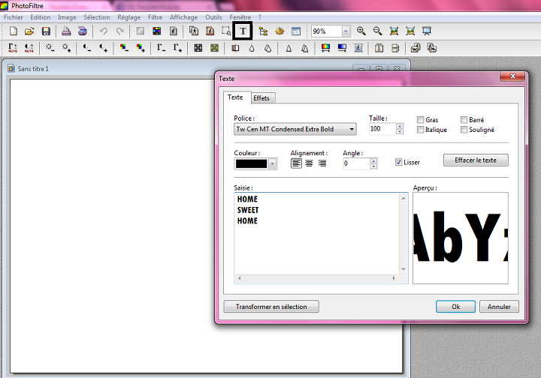Click the Effacer le texte button
The height and width of the screenshot is (378, 541).
coord(476,160)
